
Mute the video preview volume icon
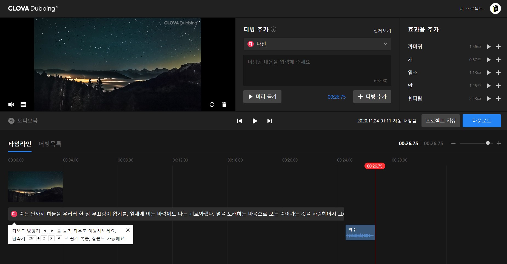coord(11,105)
